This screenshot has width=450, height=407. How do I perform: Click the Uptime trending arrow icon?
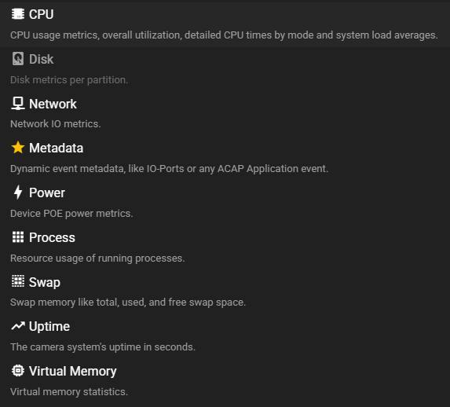(x=18, y=326)
